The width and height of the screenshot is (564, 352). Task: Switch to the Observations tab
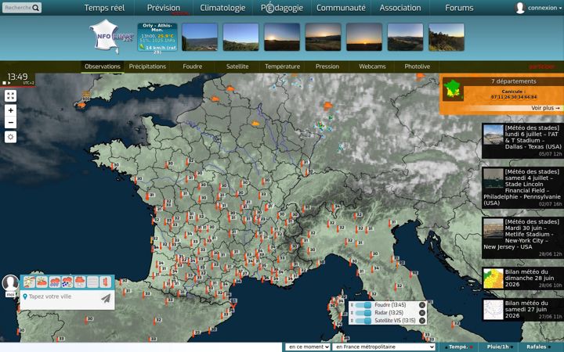coord(103,66)
